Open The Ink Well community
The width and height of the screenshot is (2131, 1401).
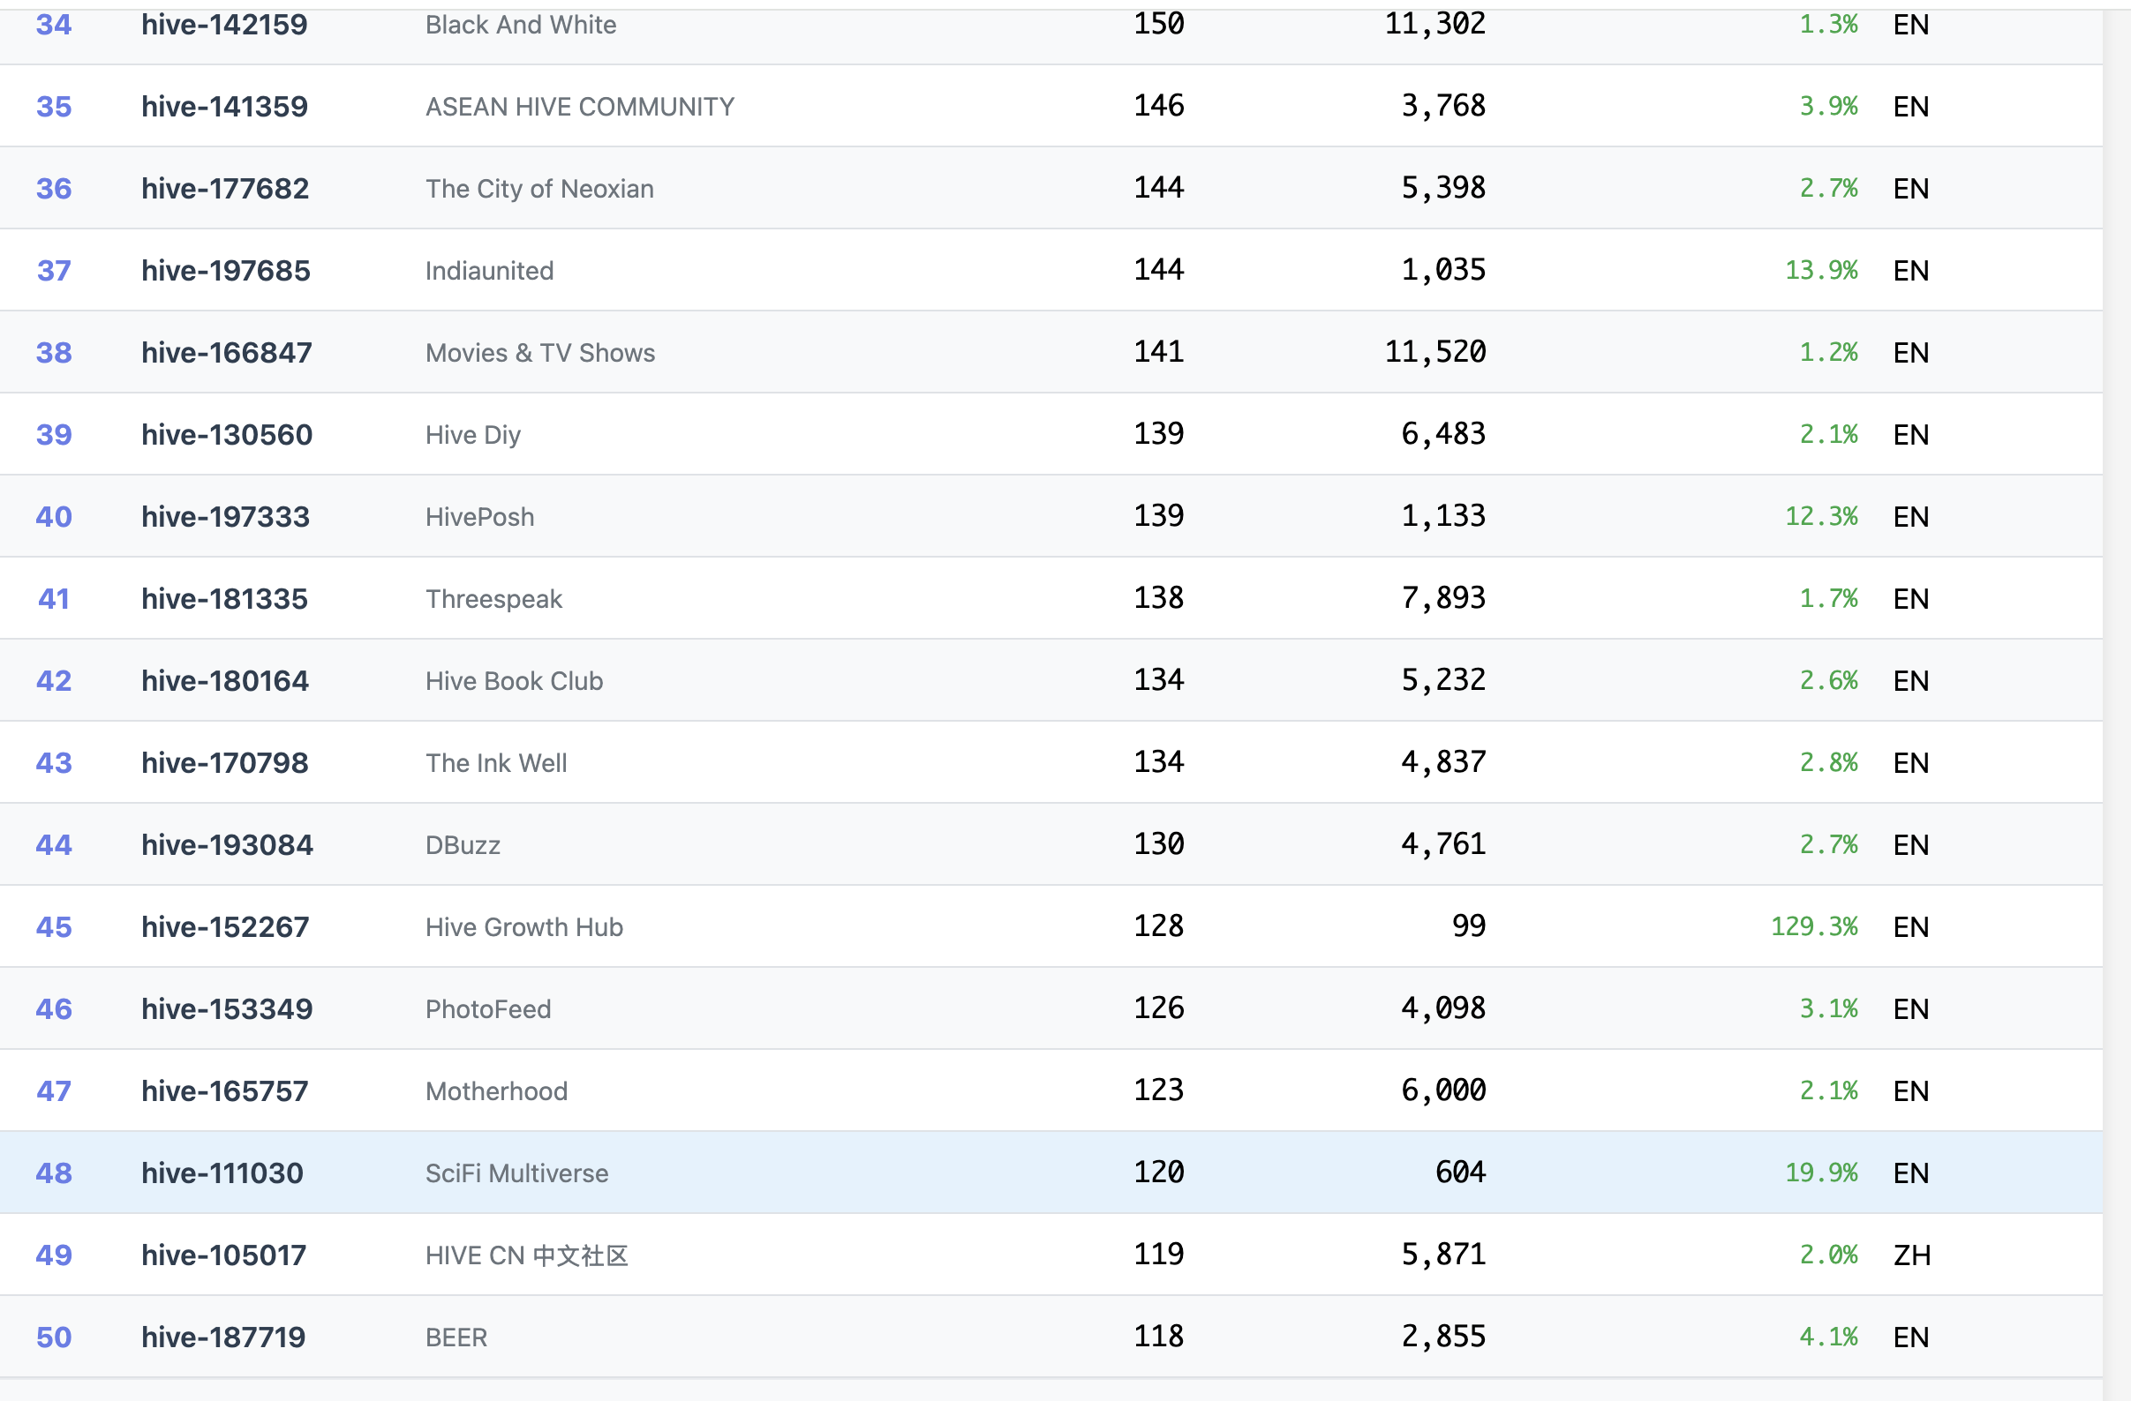coord(496,763)
